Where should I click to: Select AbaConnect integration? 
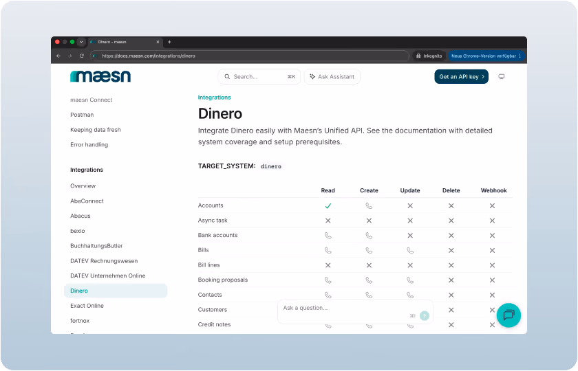(87, 201)
